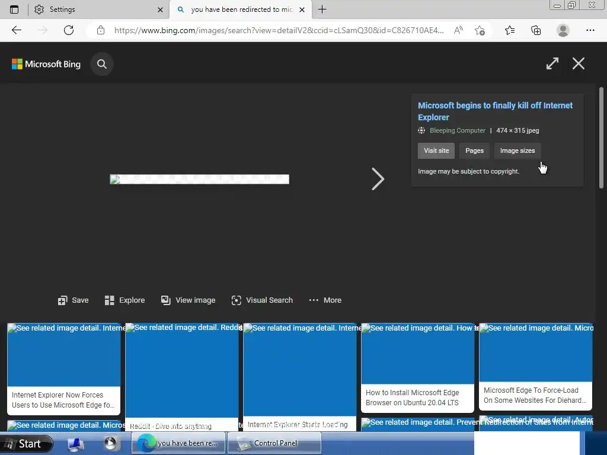607x455 pixels.
Task: Close the Settings tab
Action: 160,9
